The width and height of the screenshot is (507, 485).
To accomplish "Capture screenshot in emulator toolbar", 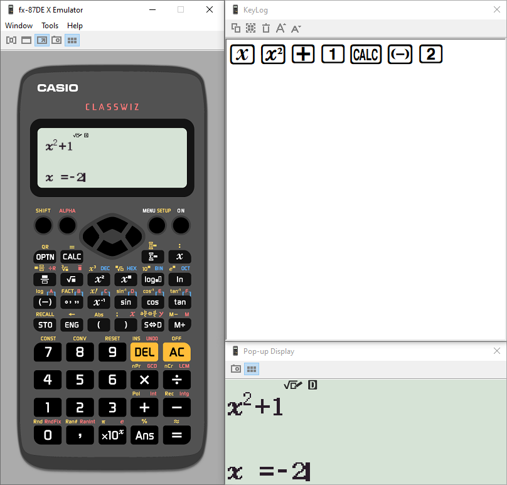I will pos(56,40).
